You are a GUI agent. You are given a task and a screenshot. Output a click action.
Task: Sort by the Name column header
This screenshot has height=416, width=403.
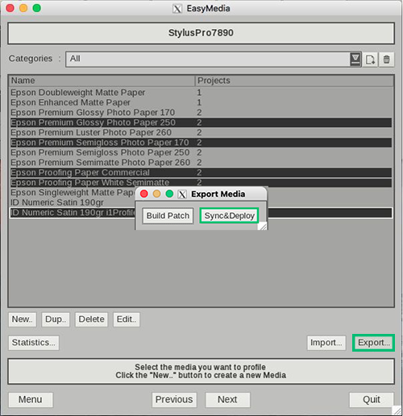pos(102,80)
